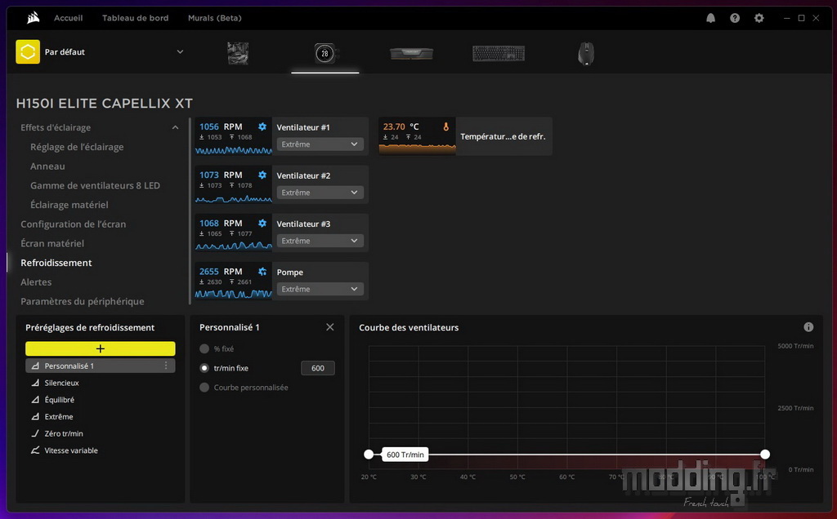Click the right fan curve handle
837x519 pixels.
pos(765,455)
